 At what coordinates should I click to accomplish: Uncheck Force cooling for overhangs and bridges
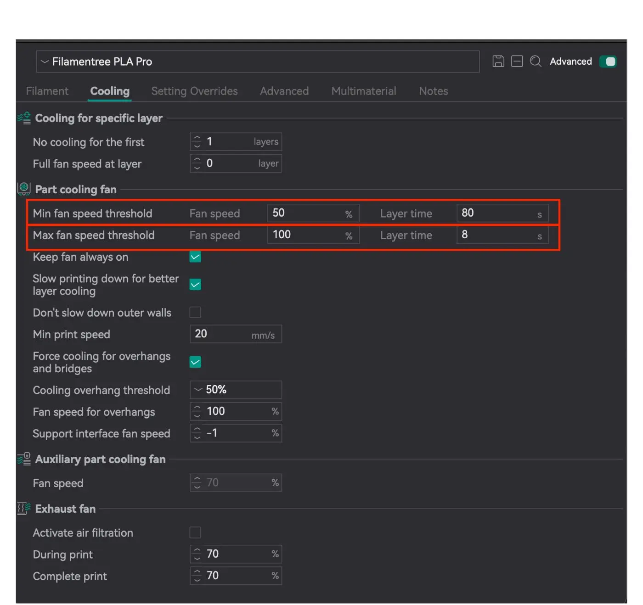(x=195, y=362)
